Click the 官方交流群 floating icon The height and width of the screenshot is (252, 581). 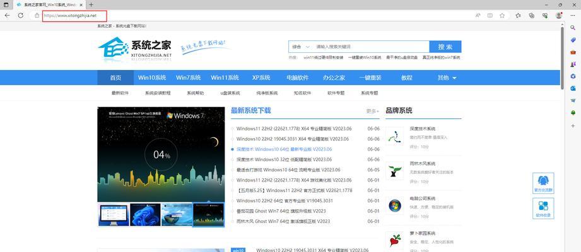(543, 183)
